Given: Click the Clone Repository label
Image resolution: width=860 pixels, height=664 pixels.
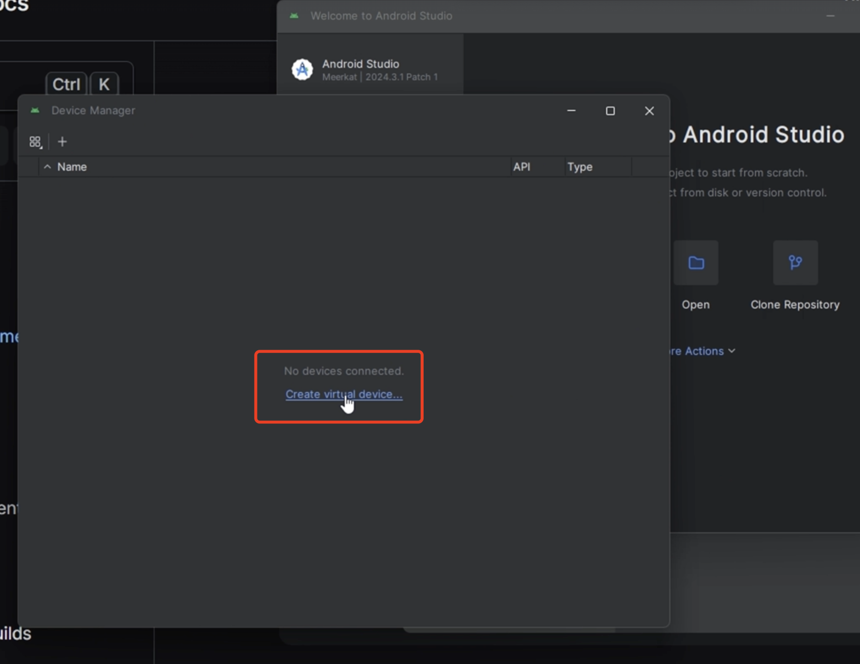Looking at the screenshot, I should pyautogui.click(x=795, y=305).
